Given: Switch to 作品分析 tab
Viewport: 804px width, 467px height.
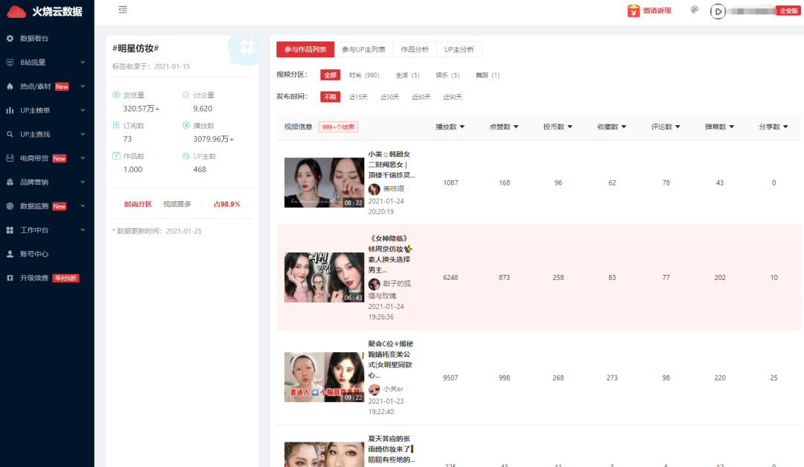Looking at the screenshot, I should (x=415, y=49).
